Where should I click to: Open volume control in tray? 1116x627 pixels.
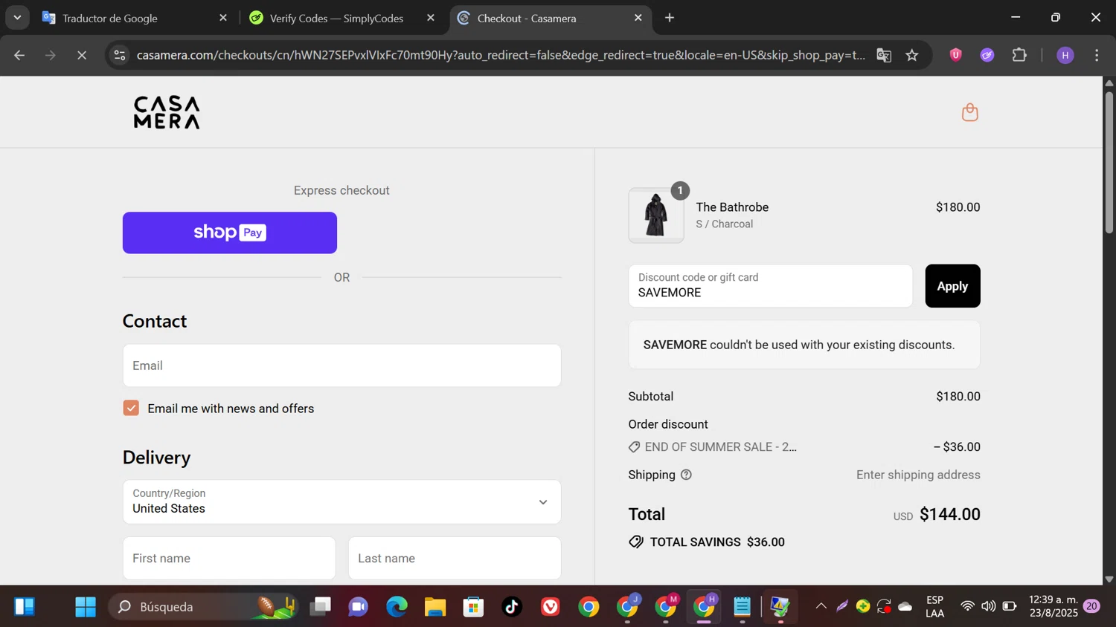[x=988, y=606]
